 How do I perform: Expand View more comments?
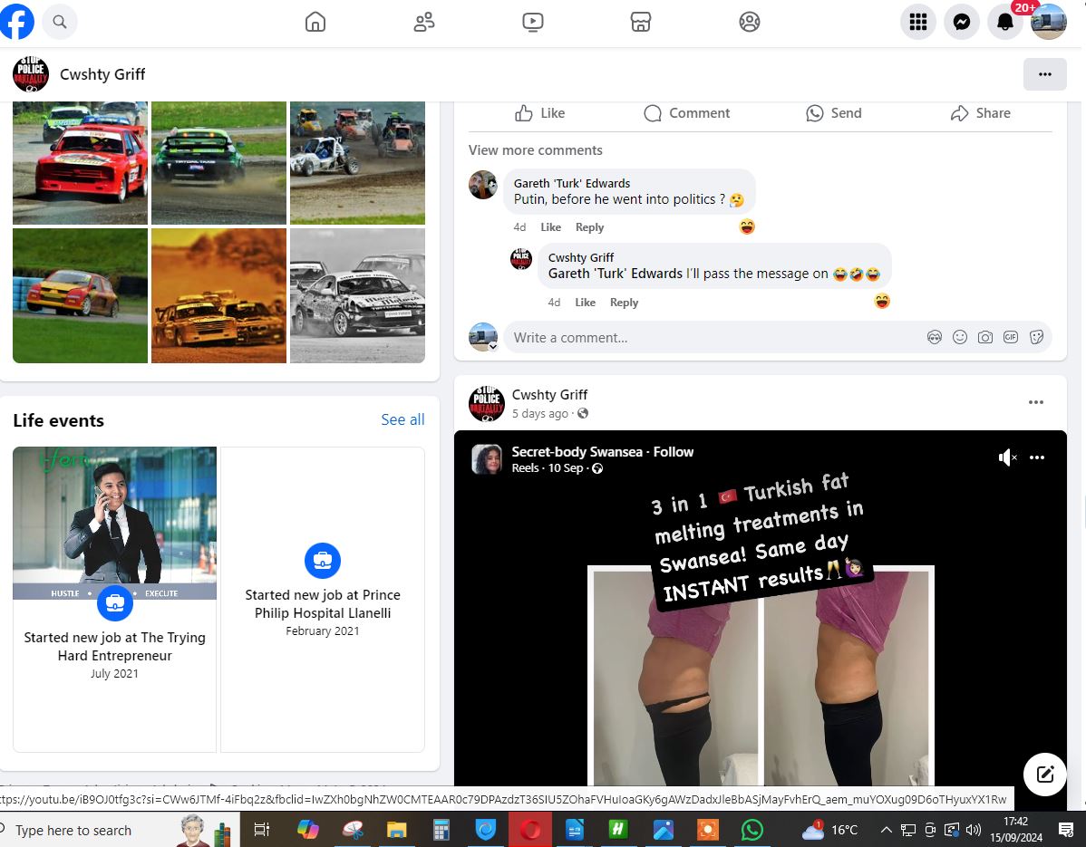535,150
